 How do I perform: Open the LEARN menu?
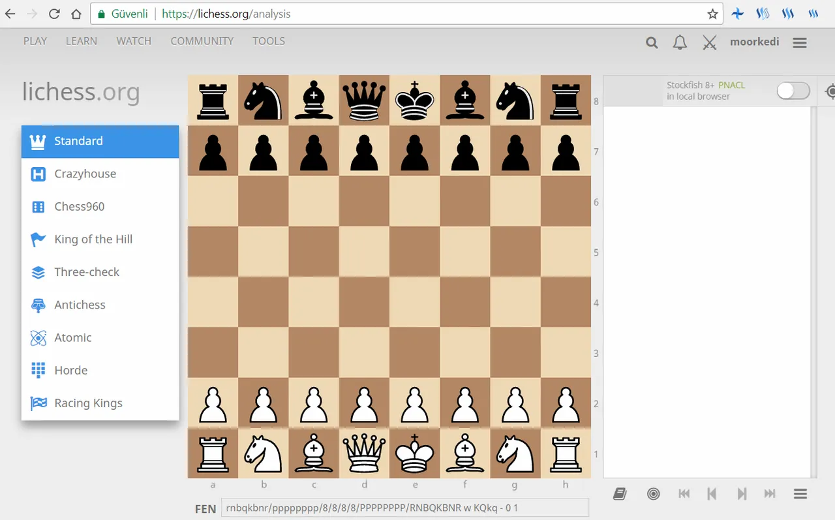tap(82, 41)
